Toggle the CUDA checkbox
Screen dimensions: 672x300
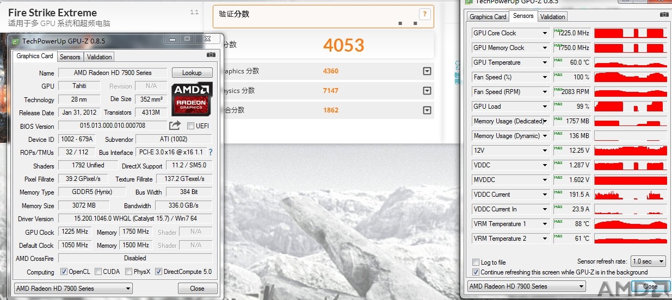(98, 272)
